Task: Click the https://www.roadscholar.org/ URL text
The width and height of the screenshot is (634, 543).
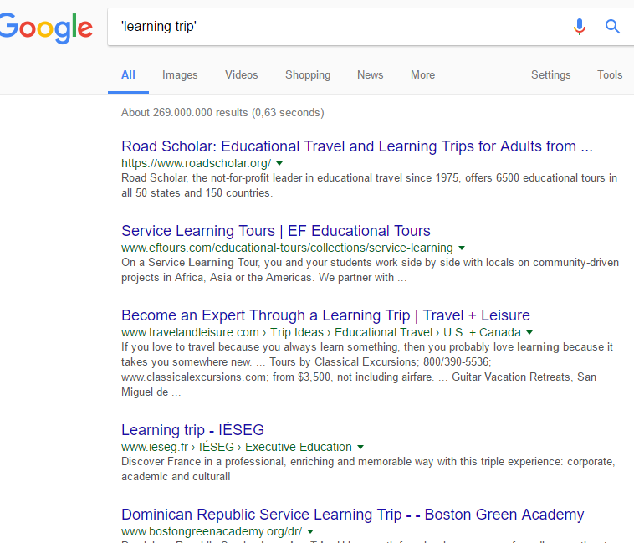Action: 196,163
